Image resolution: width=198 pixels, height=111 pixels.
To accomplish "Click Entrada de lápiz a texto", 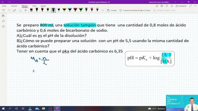I will [164, 10].
